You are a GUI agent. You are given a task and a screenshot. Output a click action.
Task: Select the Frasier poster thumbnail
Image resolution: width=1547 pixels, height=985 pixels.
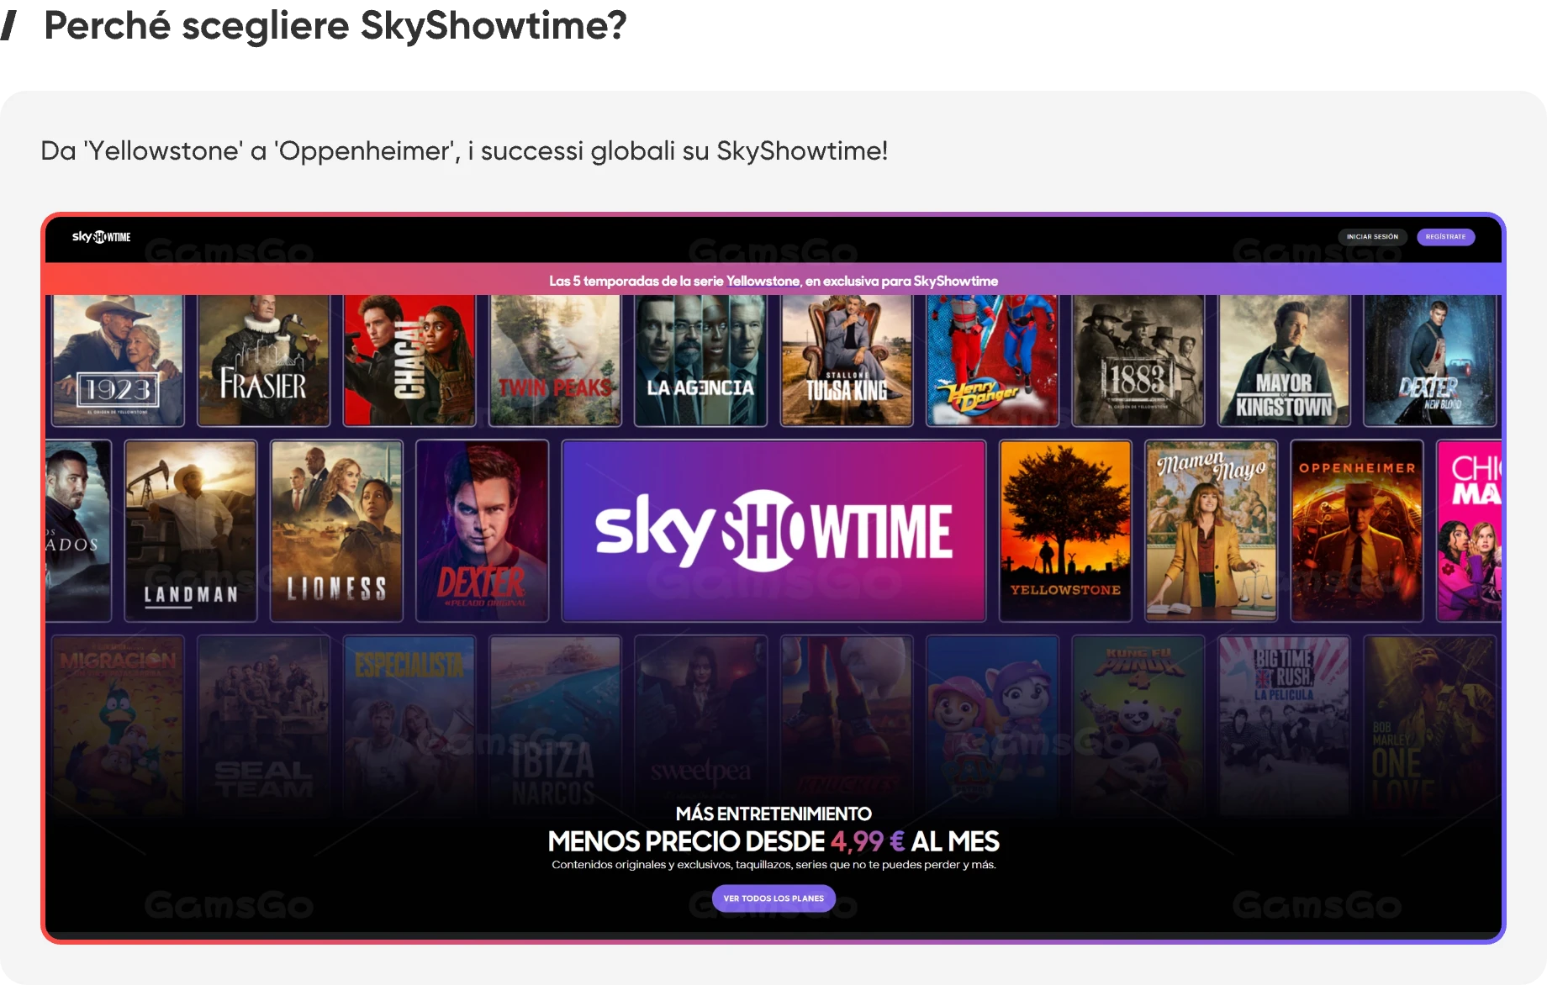(x=263, y=361)
